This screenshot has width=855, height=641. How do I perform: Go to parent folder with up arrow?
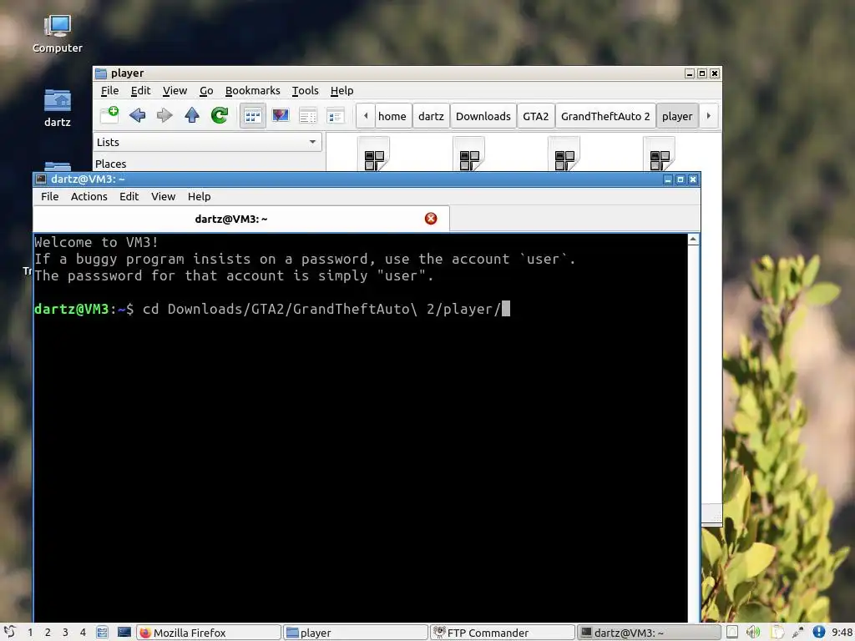(x=192, y=115)
